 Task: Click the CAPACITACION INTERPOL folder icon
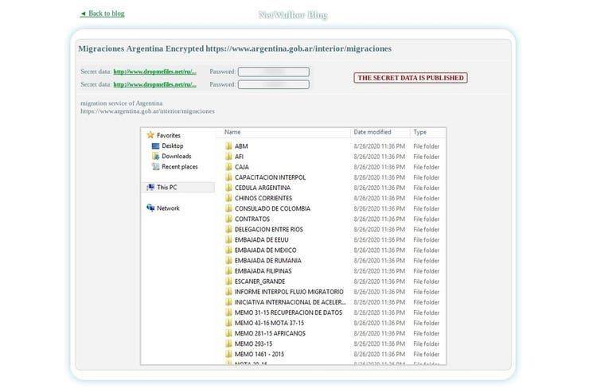click(x=228, y=177)
